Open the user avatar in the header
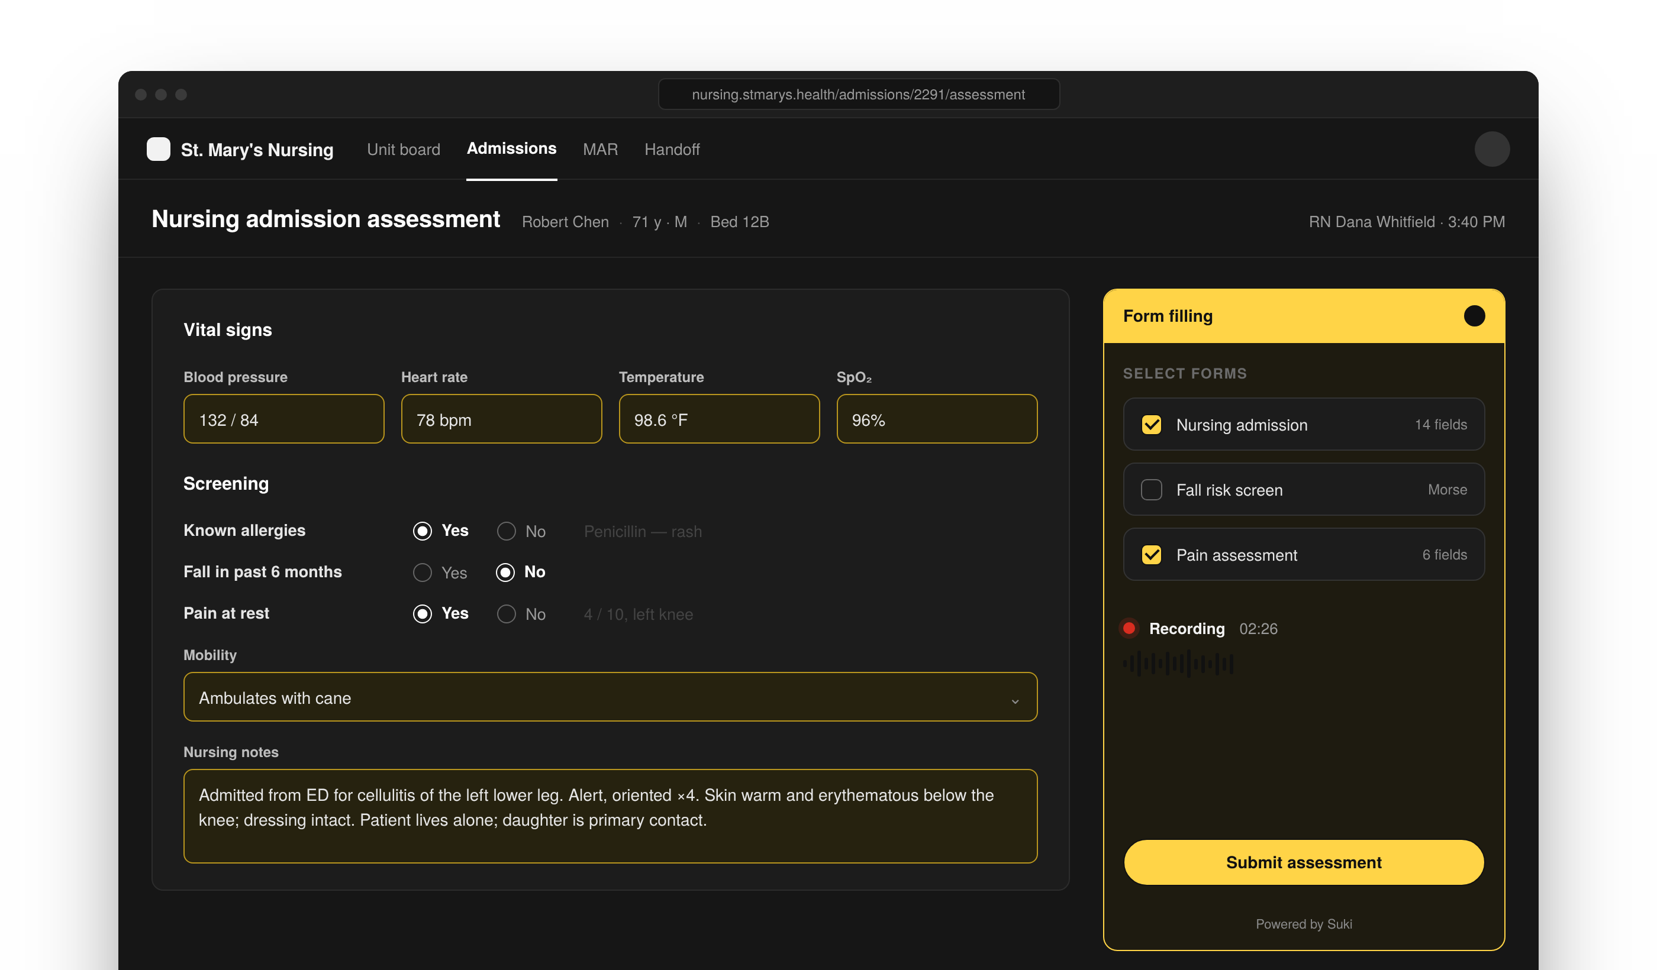The width and height of the screenshot is (1657, 970). [x=1491, y=149]
